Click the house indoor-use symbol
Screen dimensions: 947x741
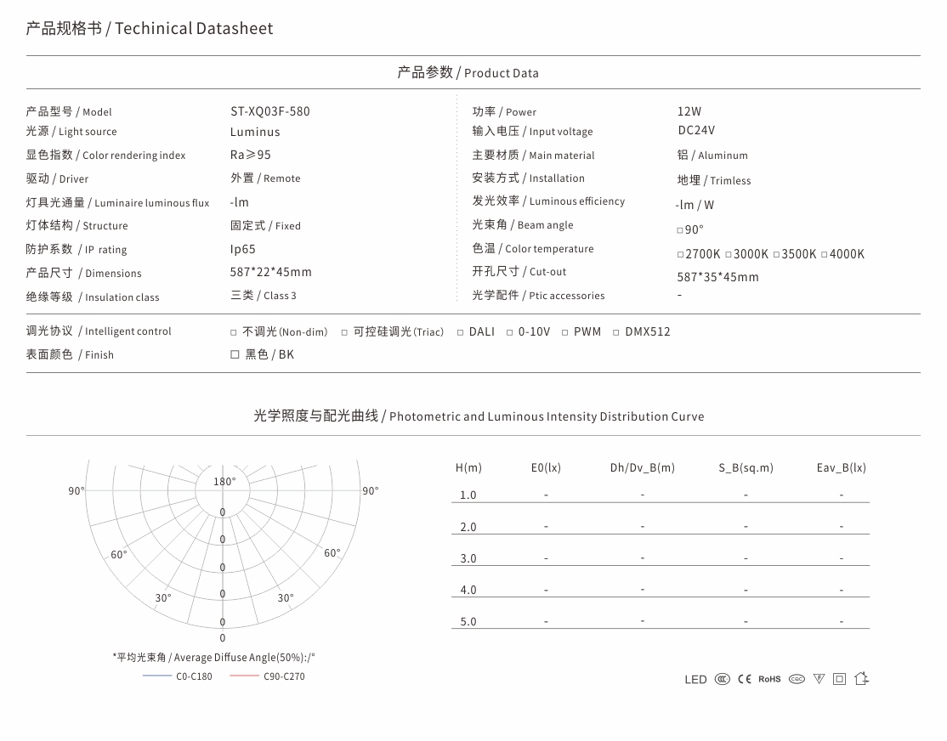pos(862,679)
